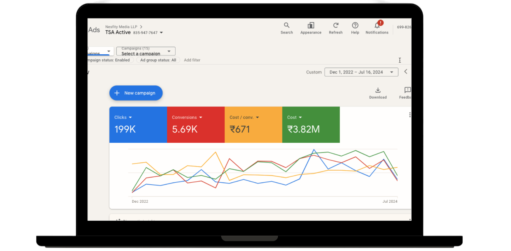Open the Select a campaign dropdown
The width and height of the screenshot is (511, 251).
tap(146, 51)
